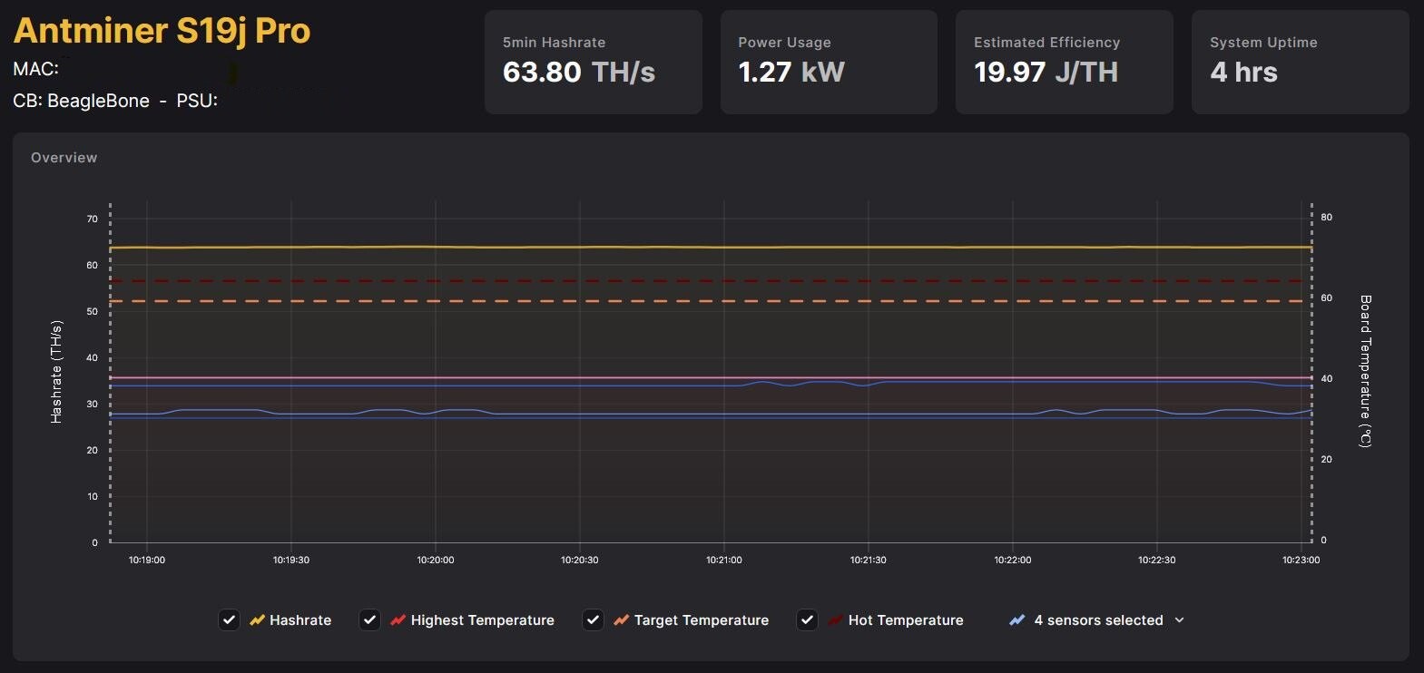Screen dimensions: 1424x673
Task: Click the 5min Hashrate card
Action: tap(593, 62)
